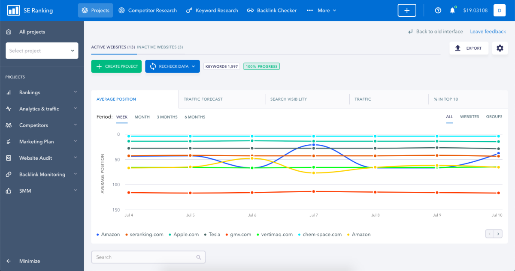The image size is (515, 271).
Task: Click the Website Audit sidebar icon
Action: pyautogui.click(x=9, y=158)
